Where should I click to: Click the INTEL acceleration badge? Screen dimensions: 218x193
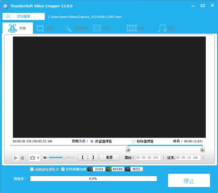134,169
